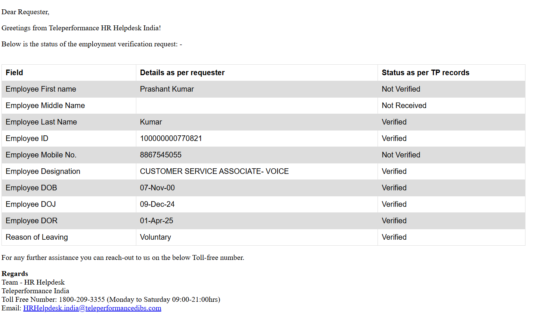Click the 'Kumar' last name cell
The height and width of the screenshot is (313, 546).
click(x=151, y=122)
